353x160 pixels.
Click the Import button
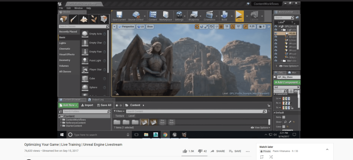(x=87, y=105)
